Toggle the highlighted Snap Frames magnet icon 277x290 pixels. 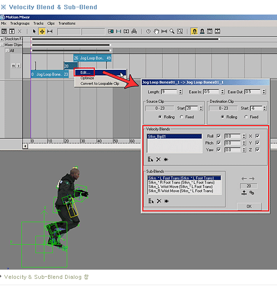pos(194,31)
